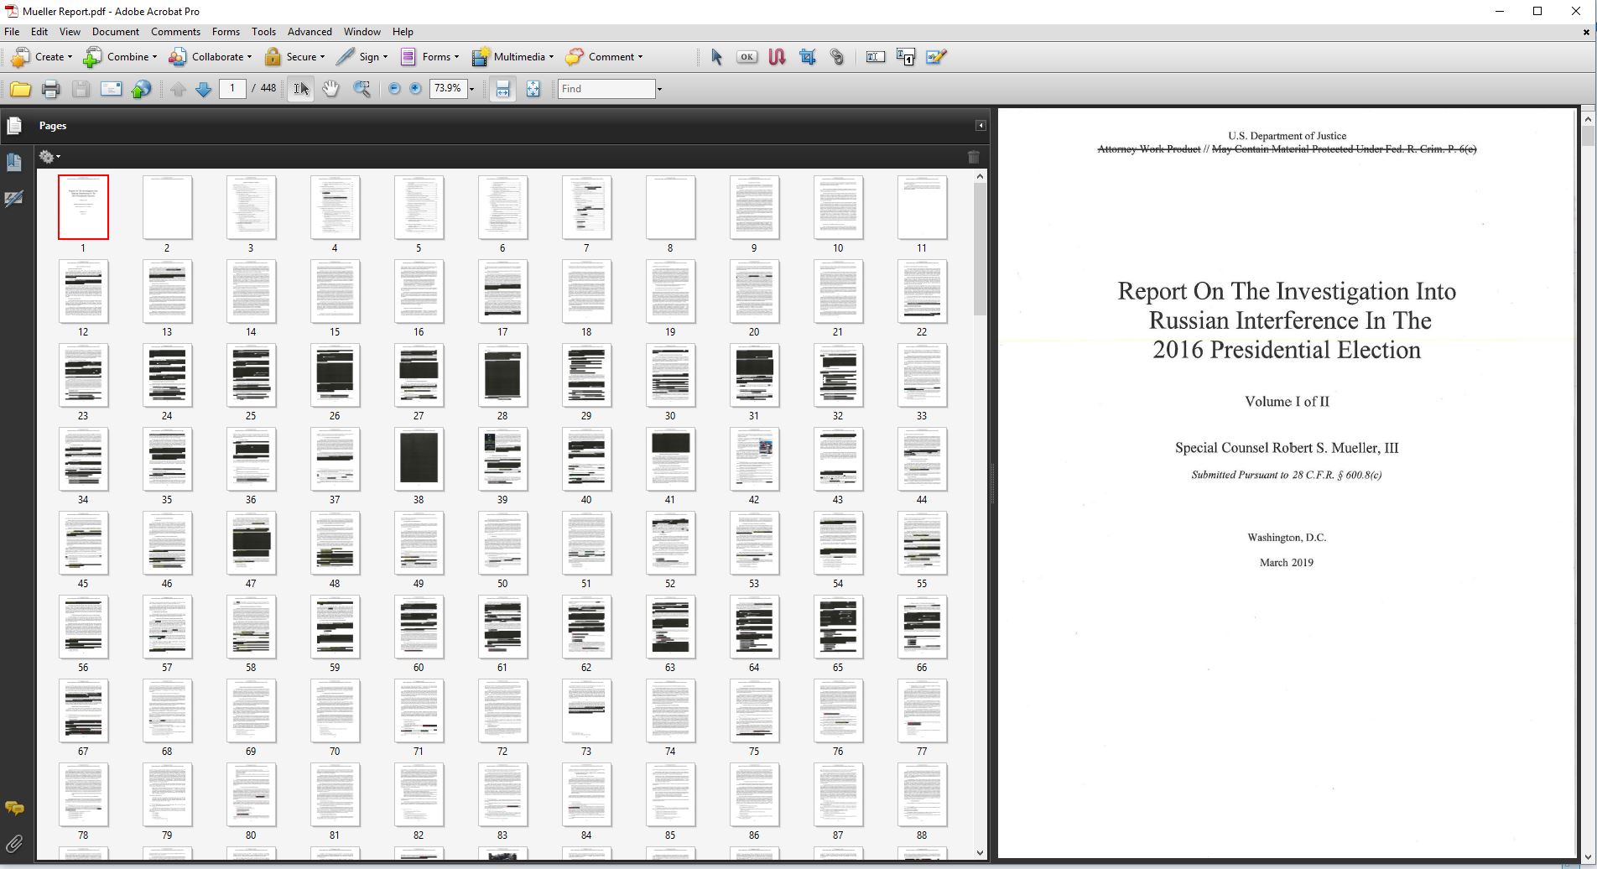
Task: Select the Crop tool icon
Action: 807,57
